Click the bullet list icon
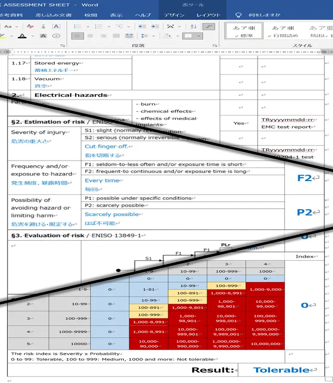The width and height of the screenshot is (333, 383). pos(78,26)
